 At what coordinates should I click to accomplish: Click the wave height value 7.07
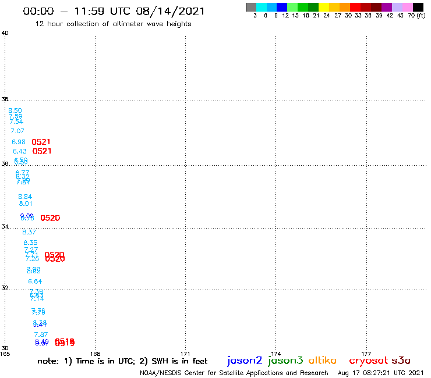pyautogui.click(x=17, y=131)
